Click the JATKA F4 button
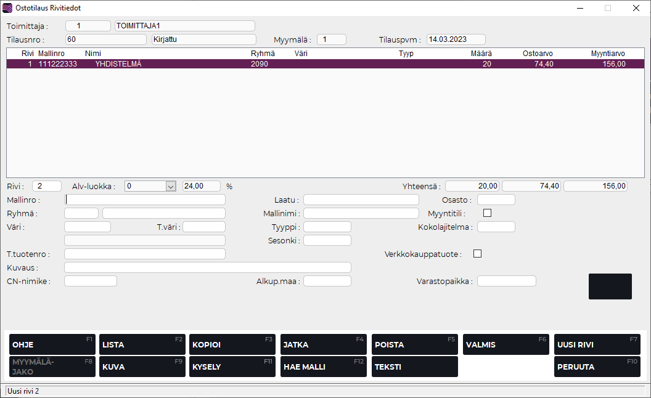651x398 pixels. point(323,344)
